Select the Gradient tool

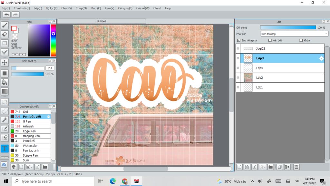[5, 91]
